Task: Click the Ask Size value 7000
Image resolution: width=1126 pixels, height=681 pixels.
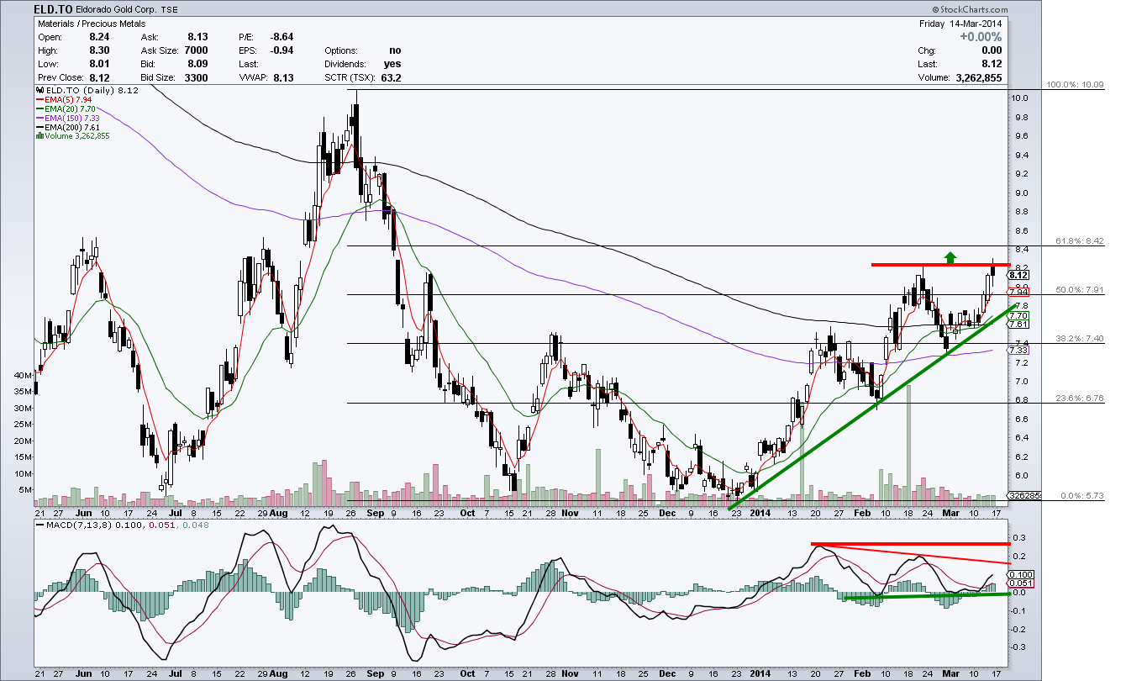Action: pos(195,50)
